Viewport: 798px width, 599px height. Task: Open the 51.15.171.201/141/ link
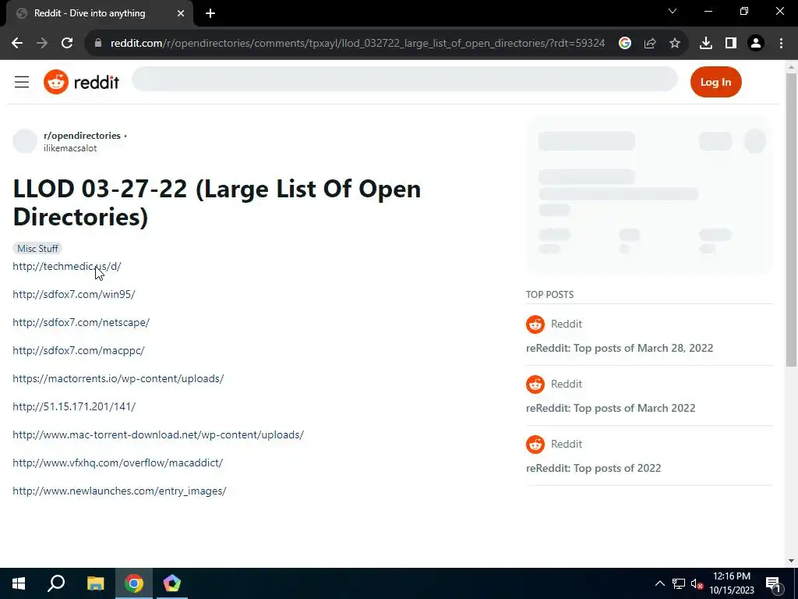pos(74,406)
